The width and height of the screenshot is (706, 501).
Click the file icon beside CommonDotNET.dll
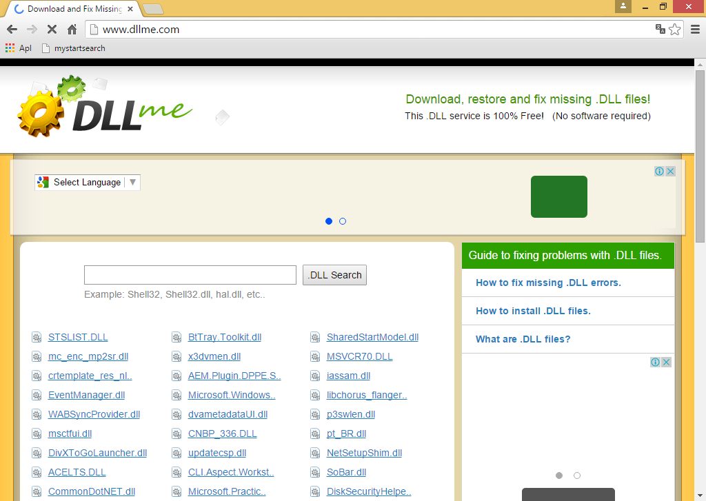point(37,492)
